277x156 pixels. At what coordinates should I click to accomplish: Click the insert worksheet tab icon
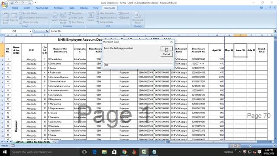tap(55, 142)
